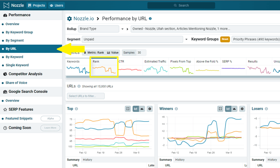Open the By Keyword page
The image size is (280, 168).
tap(15, 57)
